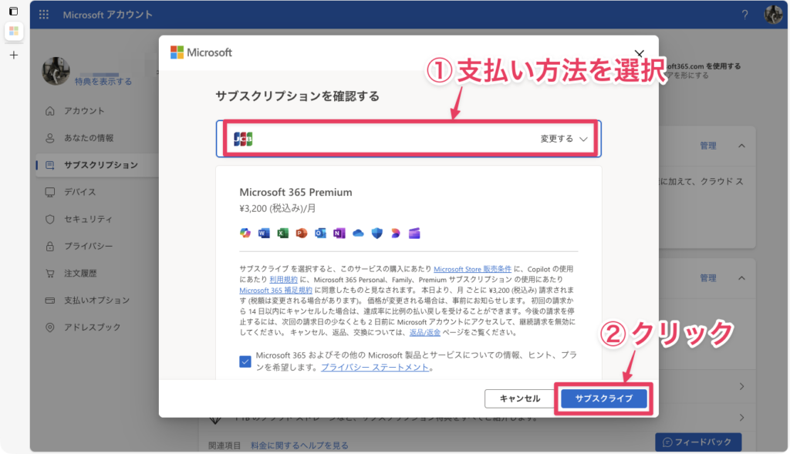This screenshot has height=454, width=790.
Task: Click the Excel icon in product list
Action: tap(282, 233)
